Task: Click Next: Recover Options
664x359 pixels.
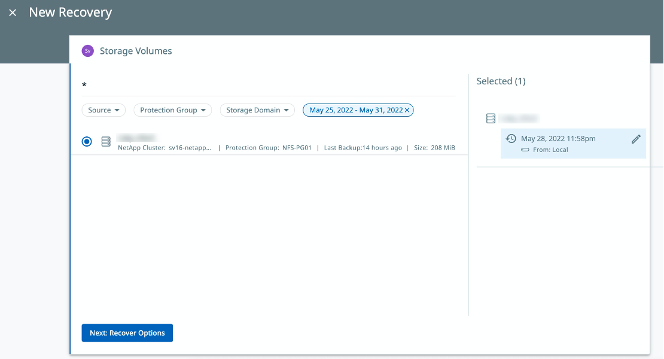Action: (127, 333)
